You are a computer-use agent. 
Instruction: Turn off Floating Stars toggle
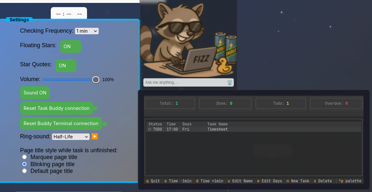coord(71,47)
